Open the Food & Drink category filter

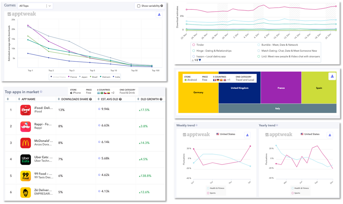[127, 91]
